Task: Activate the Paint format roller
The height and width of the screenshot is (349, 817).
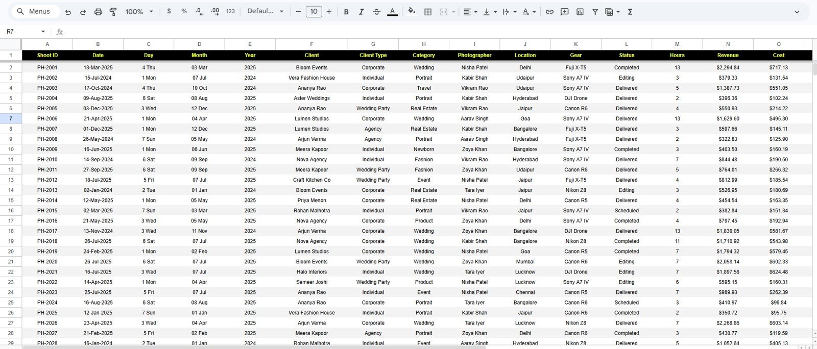Action: pos(113,12)
